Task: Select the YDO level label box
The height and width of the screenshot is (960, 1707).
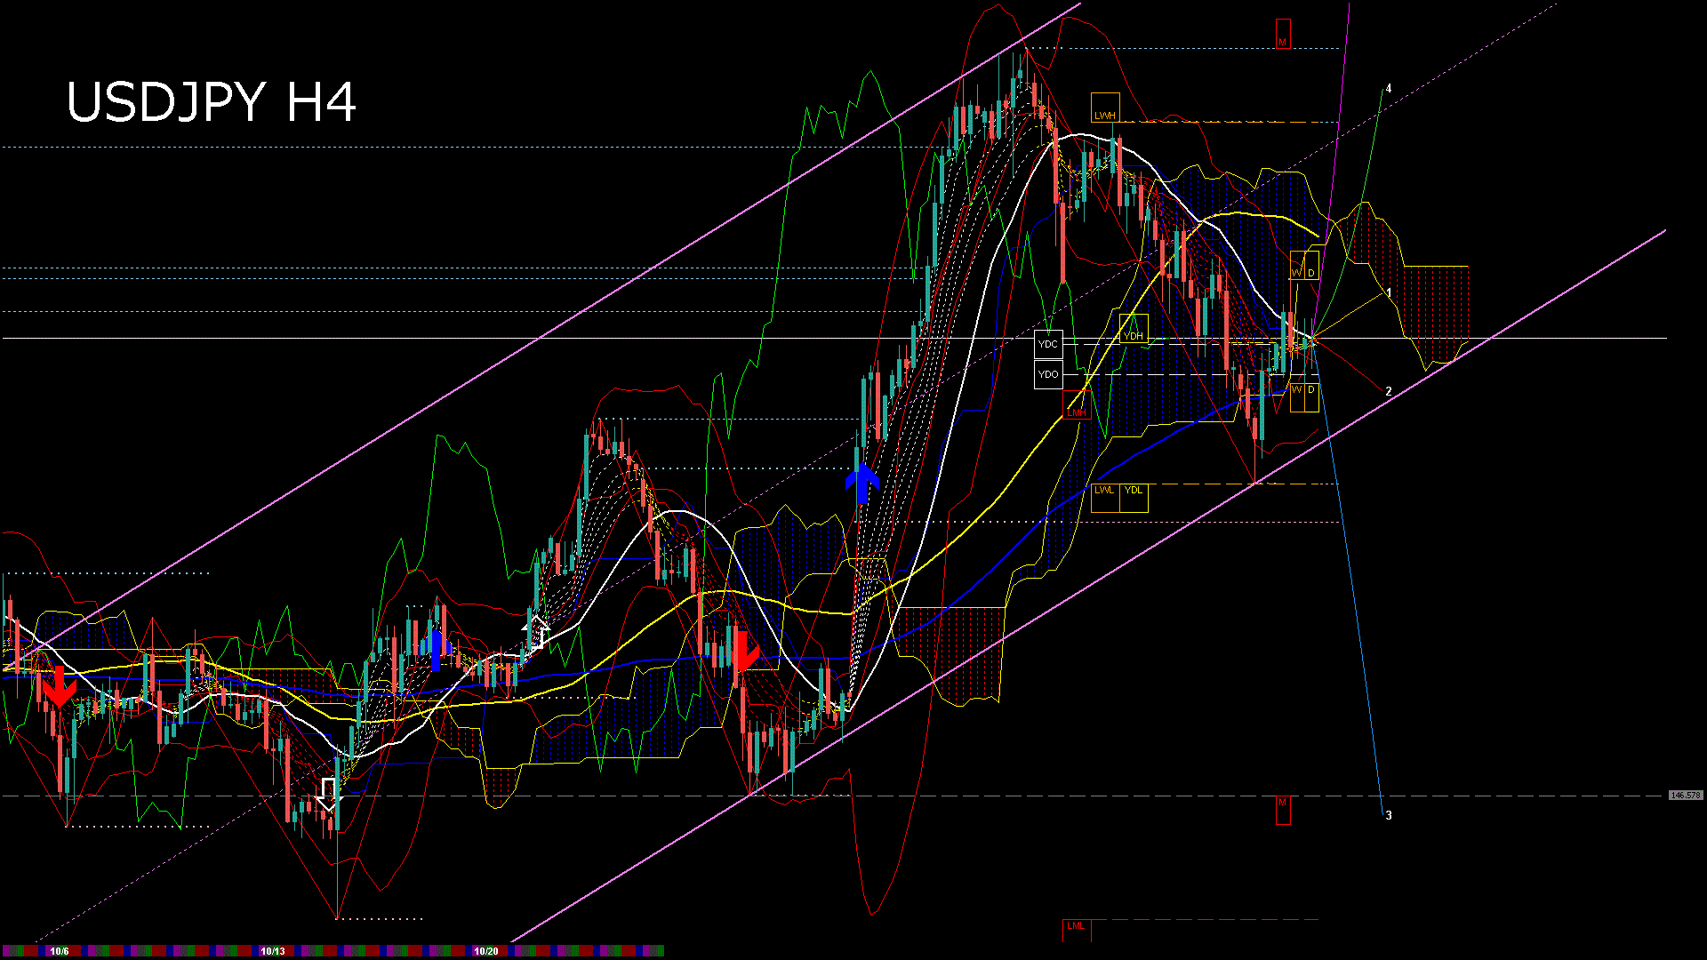Action: pos(1048,374)
